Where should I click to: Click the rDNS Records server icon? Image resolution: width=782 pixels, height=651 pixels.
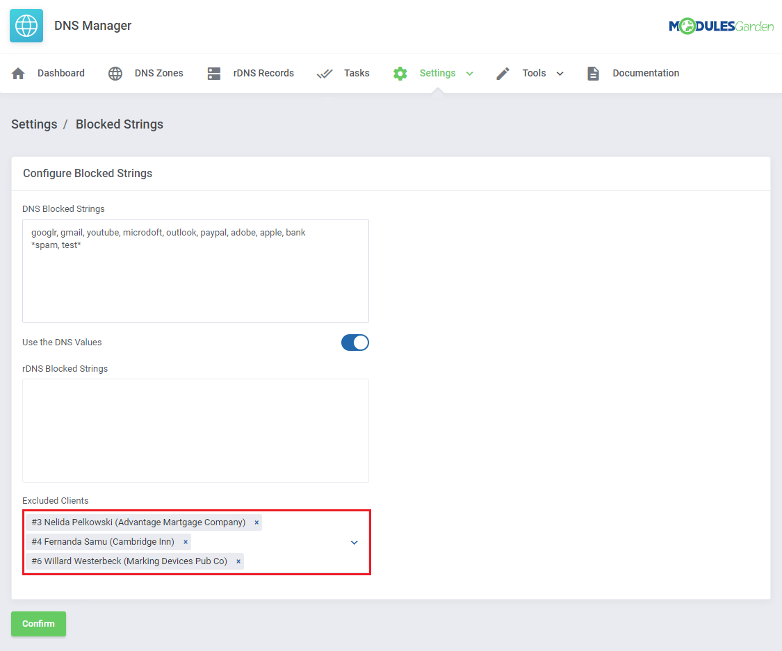coord(214,73)
